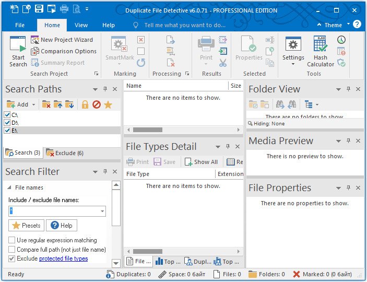Image resolution: width=367 pixels, height=282 pixels.
Task: Click File Types Detail horizontal scrollbar thumb
Action: 148,251
